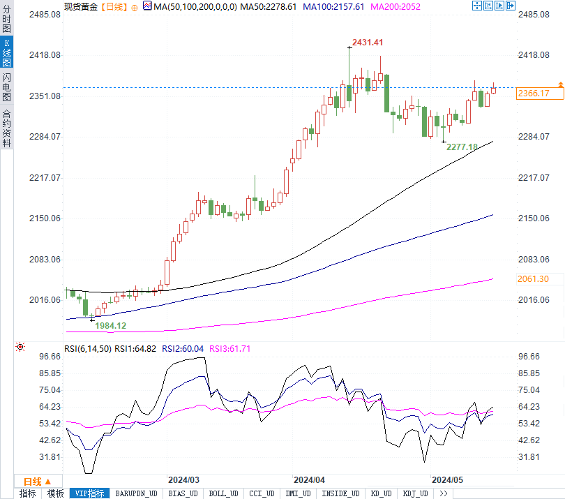Screen dimensions: 565x499
Task: Open the 合约资料 side tab
Action: pyautogui.click(x=6, y=128)
